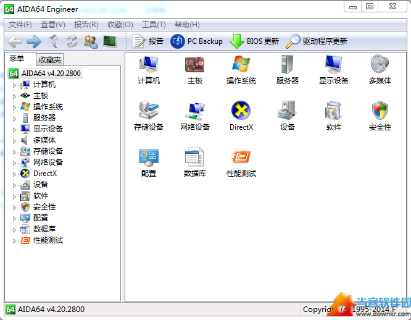Expand the 显示设备 tree node

pyautogui.click(x=14, y=130)
